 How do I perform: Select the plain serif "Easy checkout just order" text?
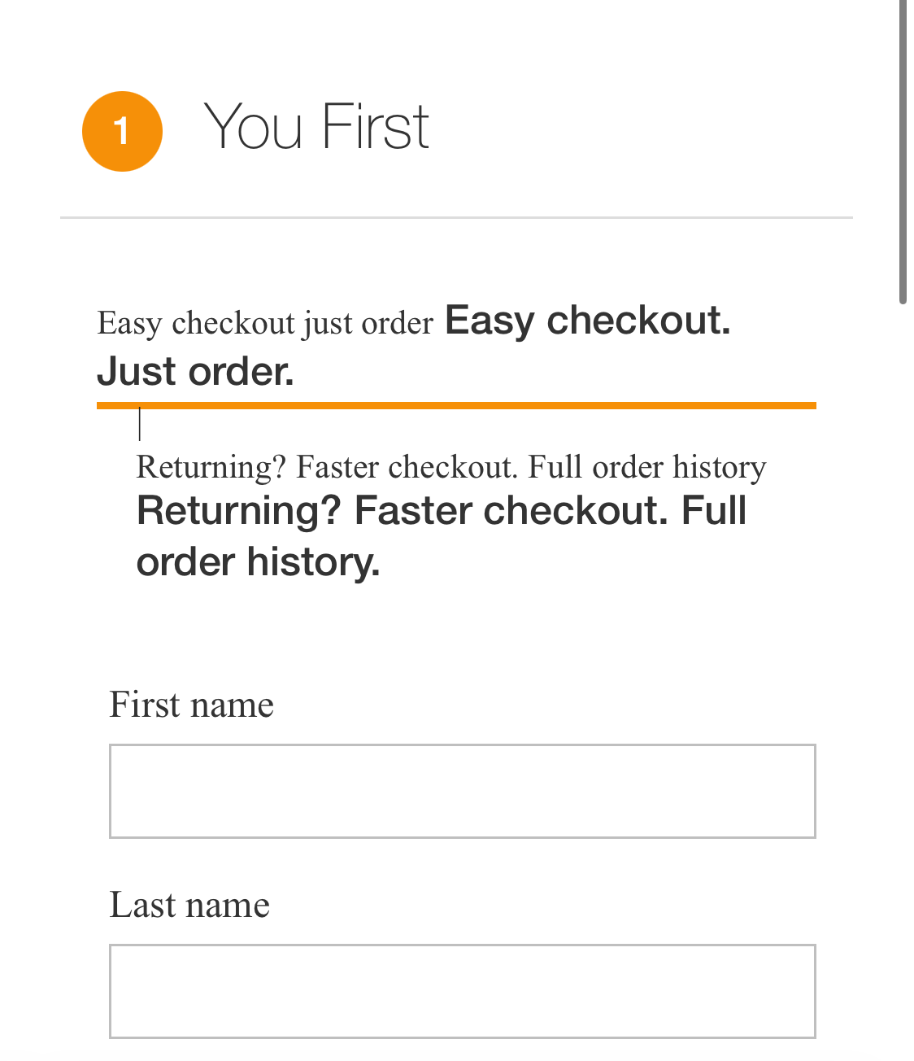265,324
